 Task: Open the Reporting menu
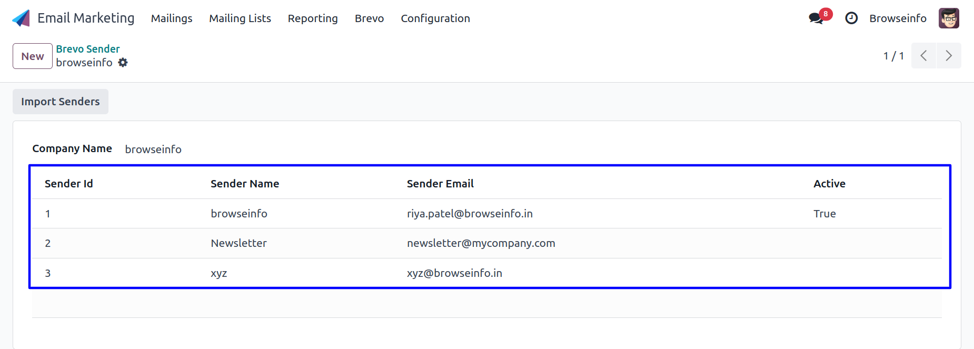pyautogui.click(x=313, y=18)
